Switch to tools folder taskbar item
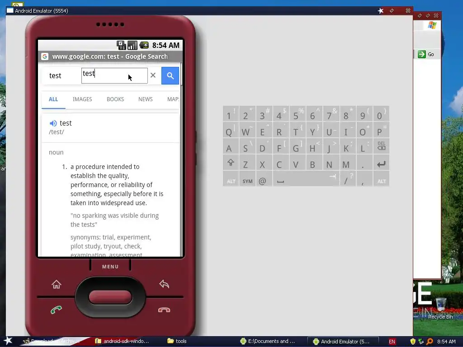 (x=177, y=341)
